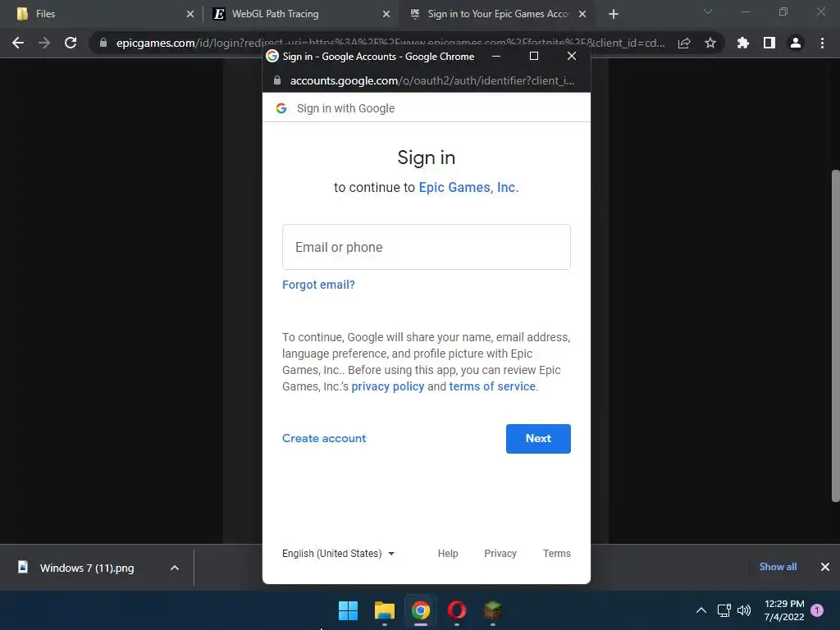This screenshot has height=630, width=840.
Task: Go back using browser back arrow
Action: (x=18, y=43)
